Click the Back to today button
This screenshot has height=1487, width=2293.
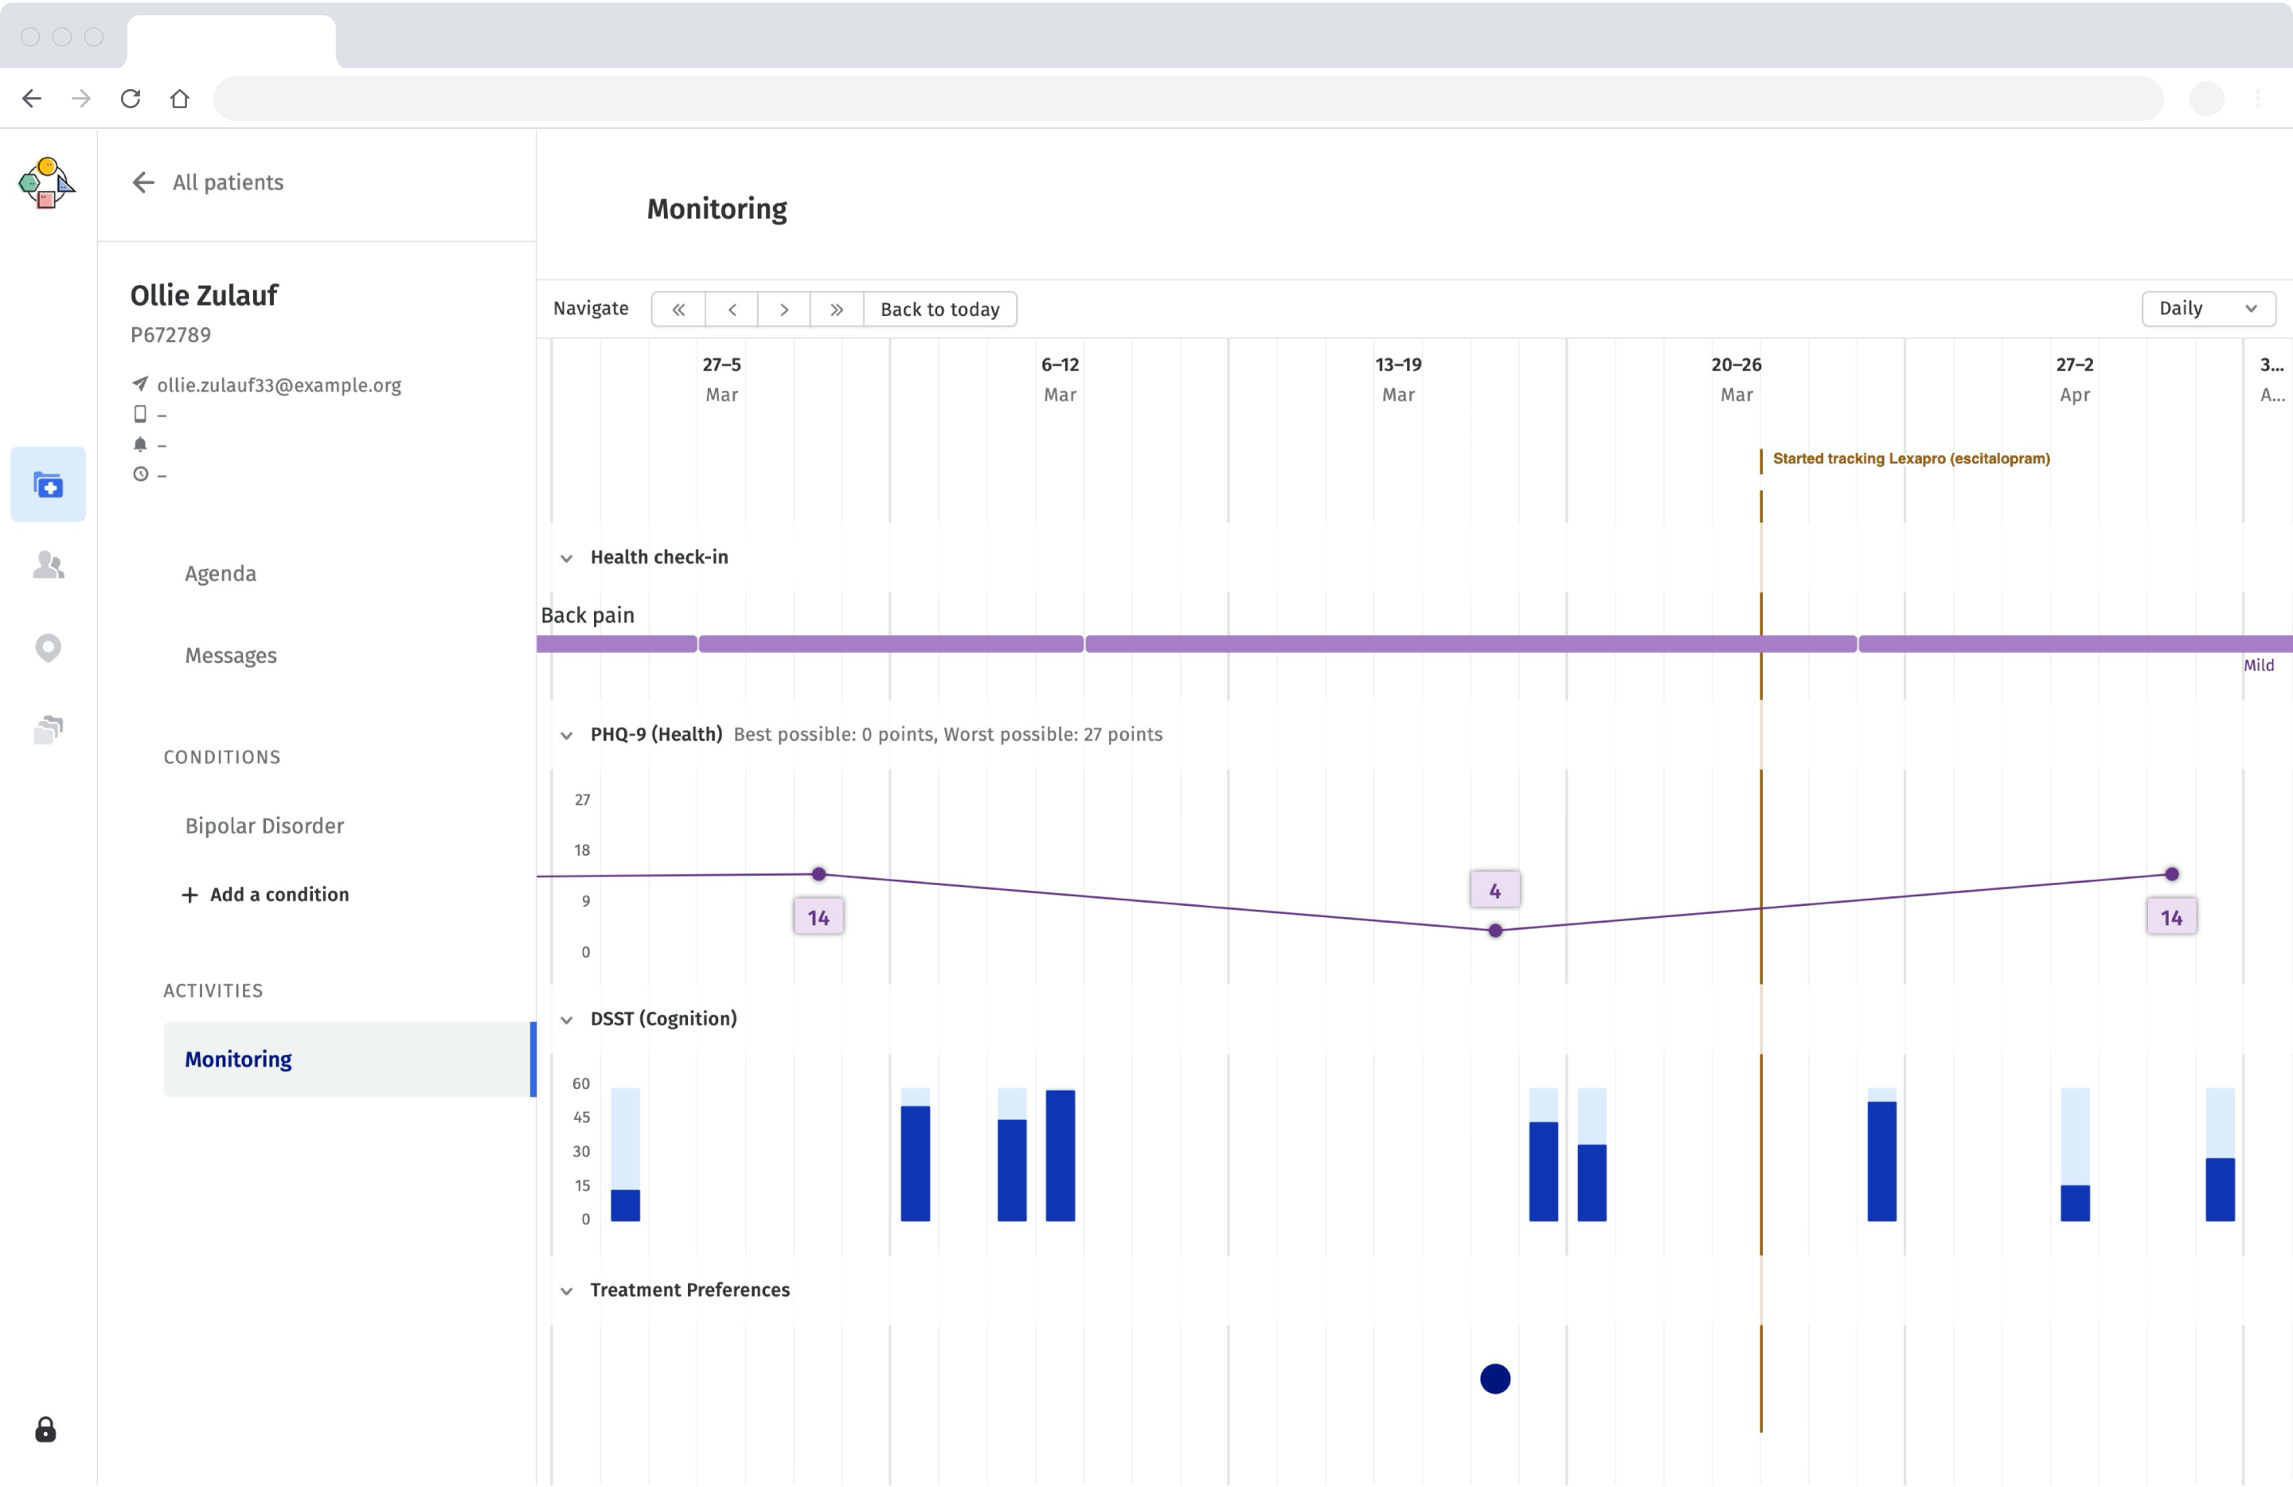[x=939, y=309]
